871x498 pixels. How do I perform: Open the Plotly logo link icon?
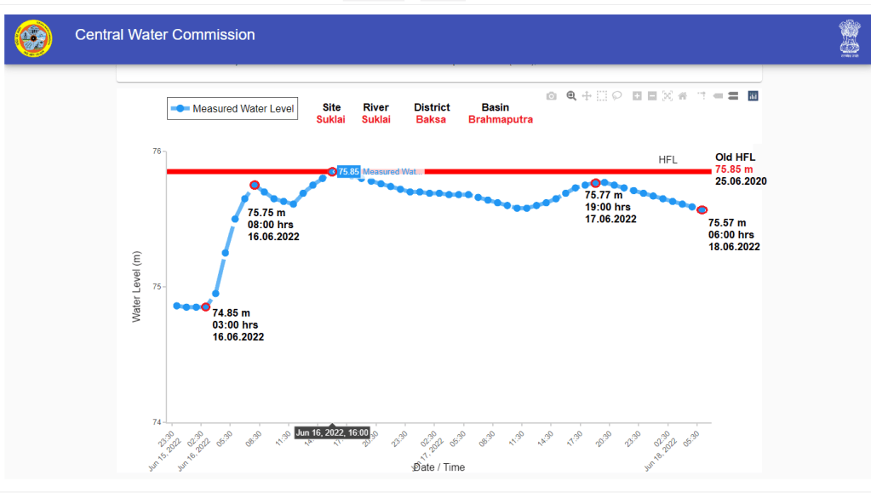pos(753,96)
